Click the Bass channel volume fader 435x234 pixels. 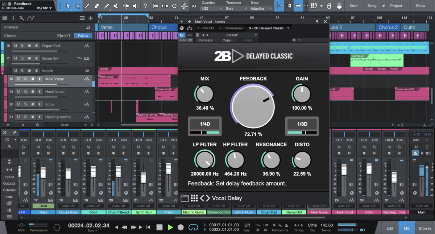click(x=43, y=173)
